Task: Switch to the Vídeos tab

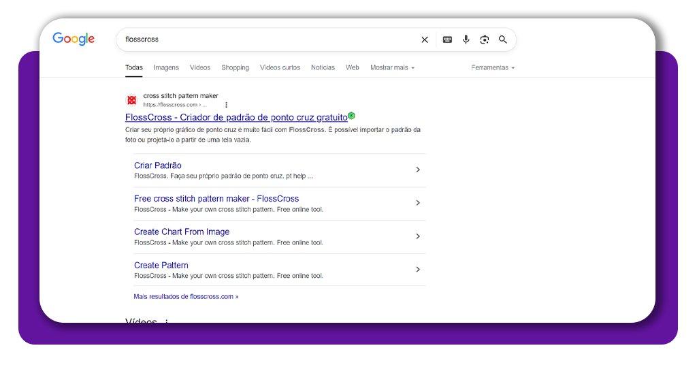Action: click(200, 67)
